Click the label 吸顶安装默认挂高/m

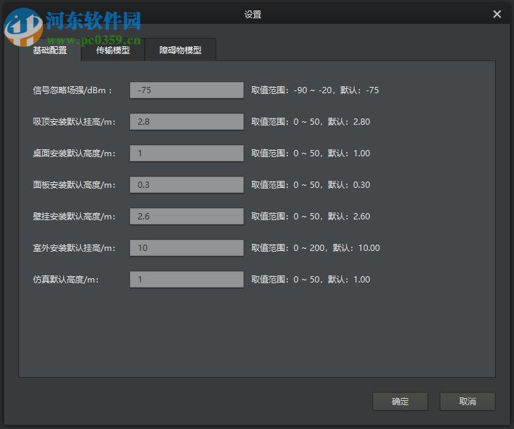pos(74,122)
